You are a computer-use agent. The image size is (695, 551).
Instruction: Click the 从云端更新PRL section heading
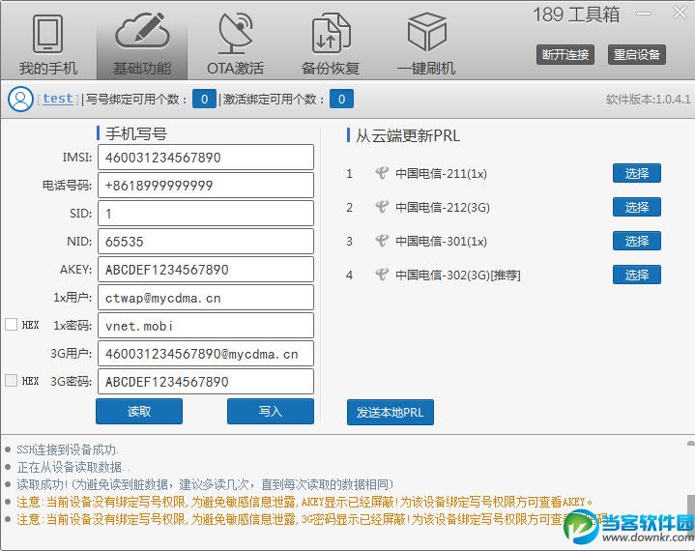click(x=408, y=135)
